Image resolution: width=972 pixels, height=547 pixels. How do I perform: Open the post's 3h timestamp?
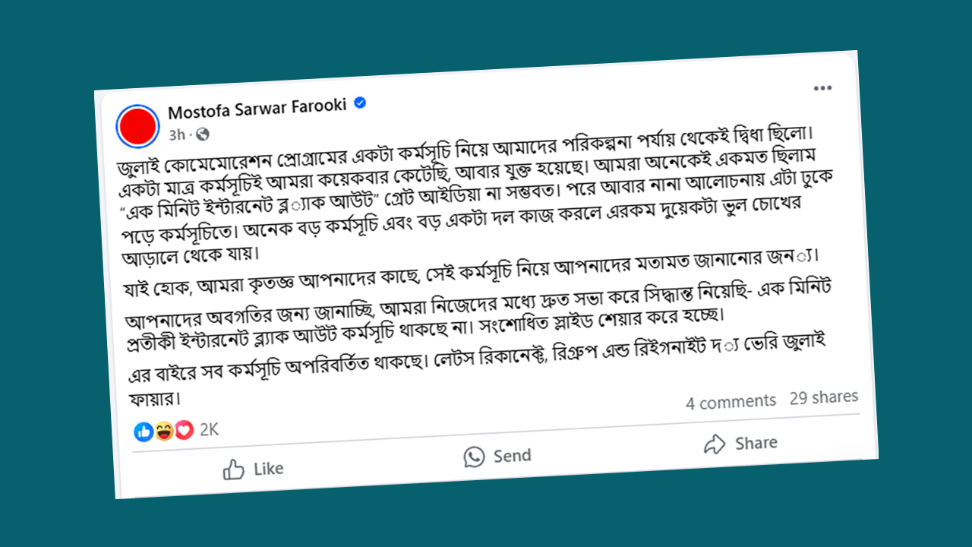(177, 135)
